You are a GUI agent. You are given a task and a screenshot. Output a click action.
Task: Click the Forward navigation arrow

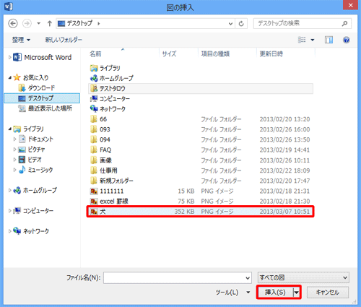27,23
